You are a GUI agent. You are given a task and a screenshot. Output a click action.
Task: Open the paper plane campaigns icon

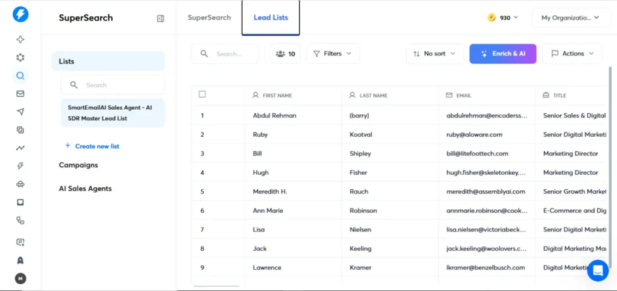20,112
